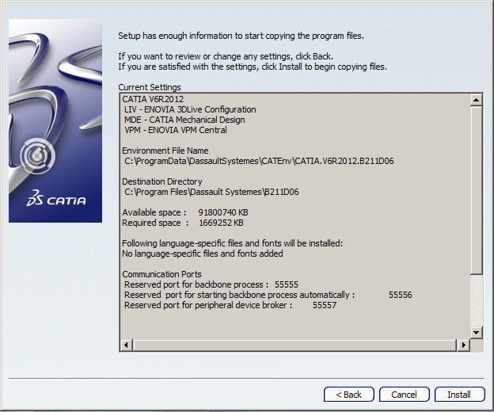
Task: Click the Cancel button
Action: click(x=405, y=395)
